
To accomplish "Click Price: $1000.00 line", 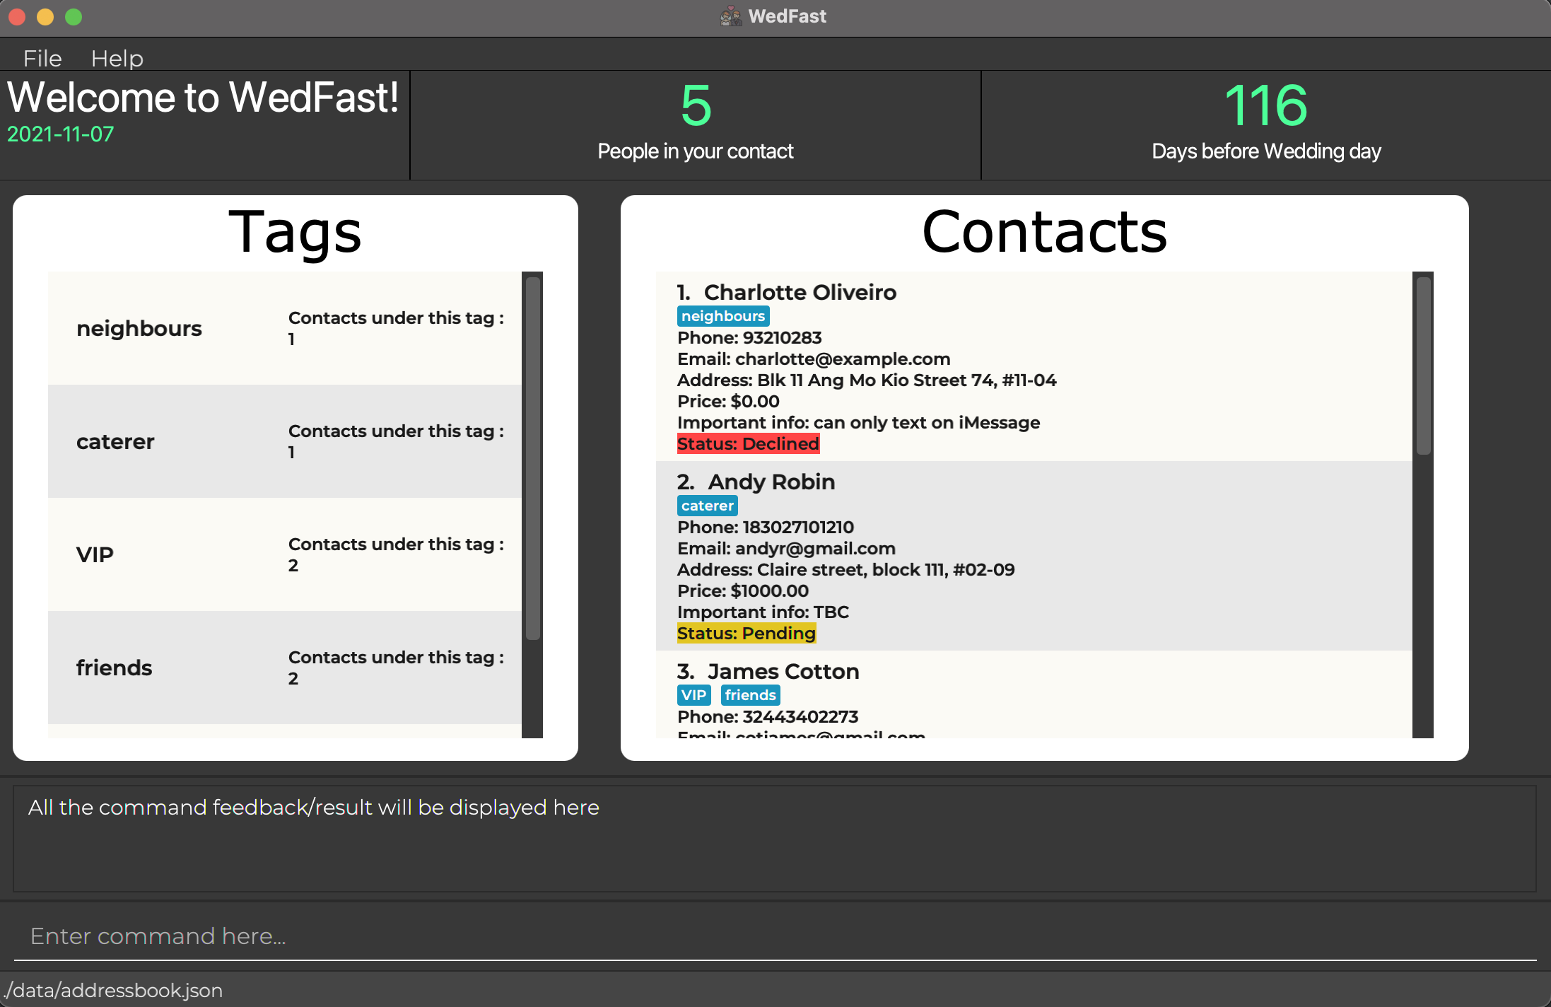I will pyautogui.click(x=743, y=590).
